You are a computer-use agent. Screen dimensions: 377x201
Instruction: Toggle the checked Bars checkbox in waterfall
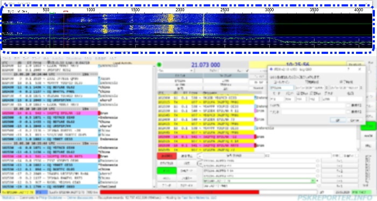pyautogui.click(x=19, y=11)
